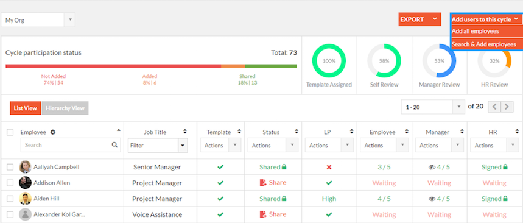Click Aaliyah Campbell's profile photo
Screen dimensions: 523x223
(25, 166)
